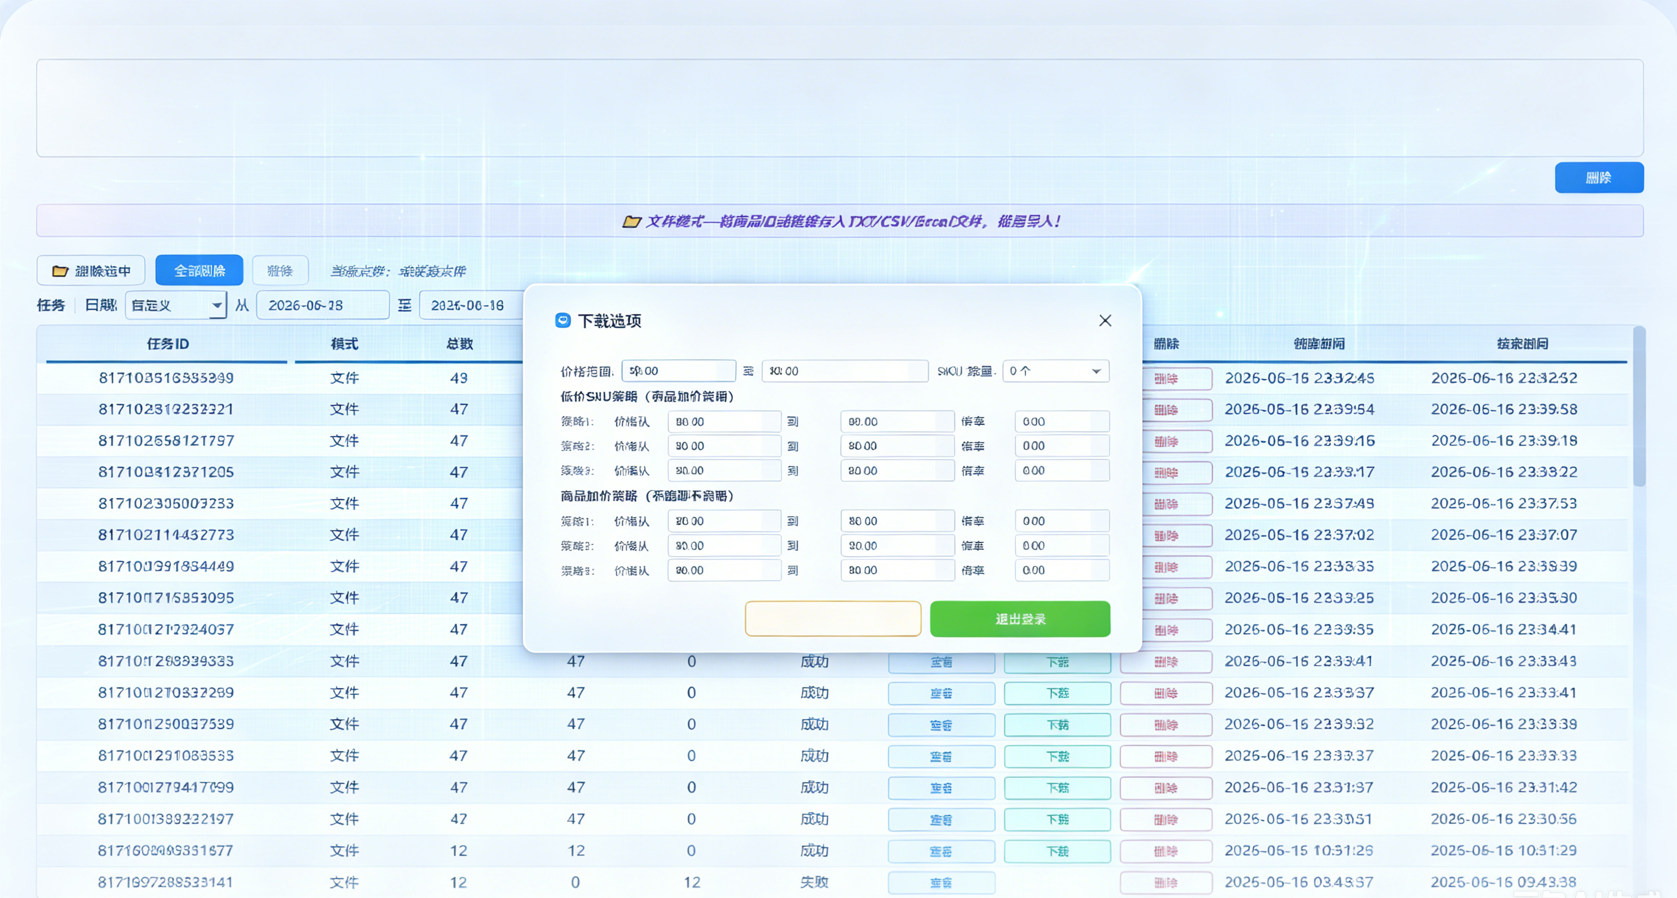Viewport: 1677px width, 898px height.
Task: Click the green button in the dialog
Action: (1020, 619)
